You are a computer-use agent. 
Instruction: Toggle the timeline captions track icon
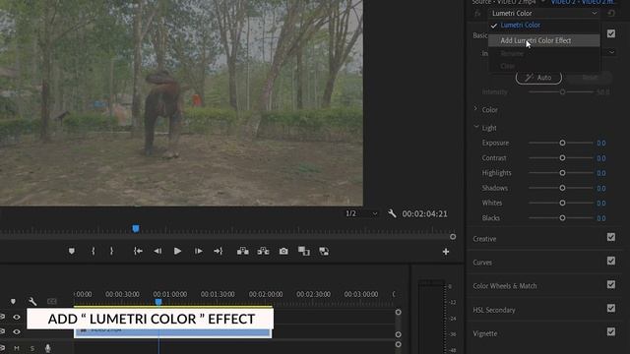[x=52, y=301]
